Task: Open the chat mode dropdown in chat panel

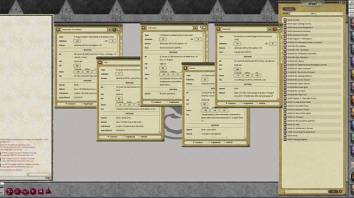Action: pos(38,174)
